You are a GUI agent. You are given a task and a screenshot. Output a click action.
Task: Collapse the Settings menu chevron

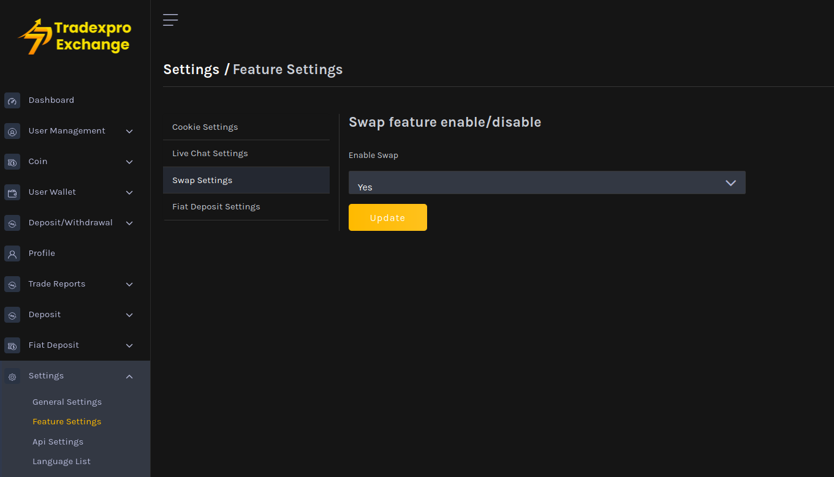pos(129,377)
